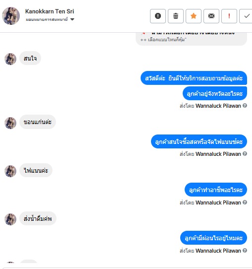Click sender name Wannaluck Pilawan under last message

(x=218, y=251)
